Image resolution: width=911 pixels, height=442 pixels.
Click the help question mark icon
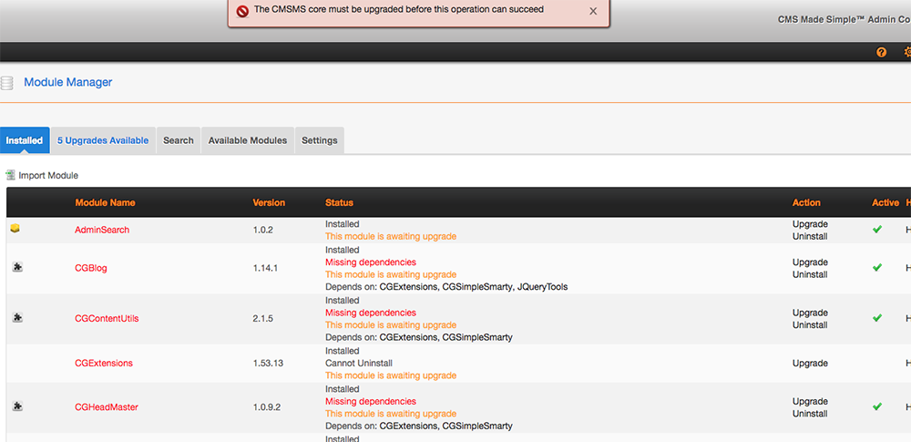pos(881,53)
